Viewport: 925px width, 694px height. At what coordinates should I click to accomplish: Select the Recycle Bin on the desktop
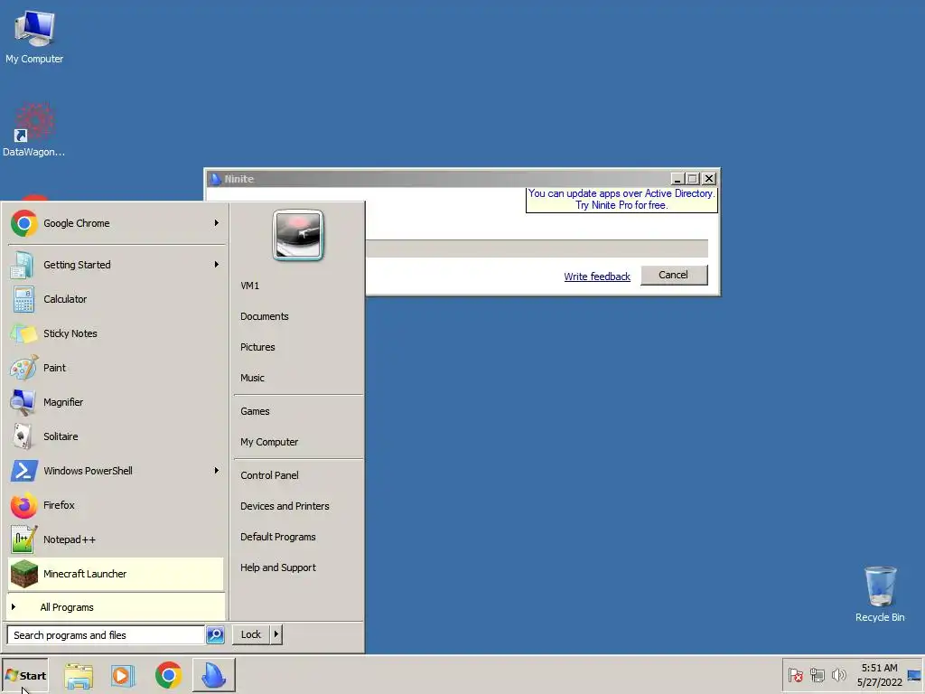click(880, 595)
